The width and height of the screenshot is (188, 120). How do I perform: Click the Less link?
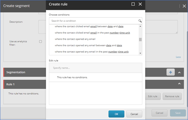tap(178, 57)
